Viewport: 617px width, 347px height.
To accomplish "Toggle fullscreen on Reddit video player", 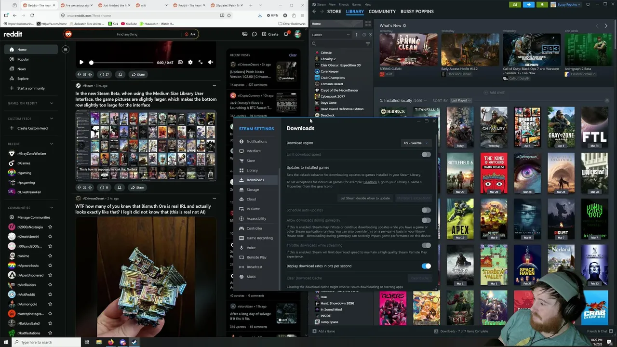I will click(x=201, y=62).
